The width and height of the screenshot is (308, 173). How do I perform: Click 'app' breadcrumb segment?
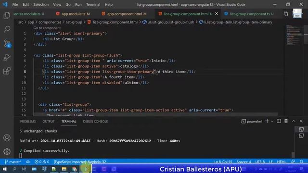[31, 22]
